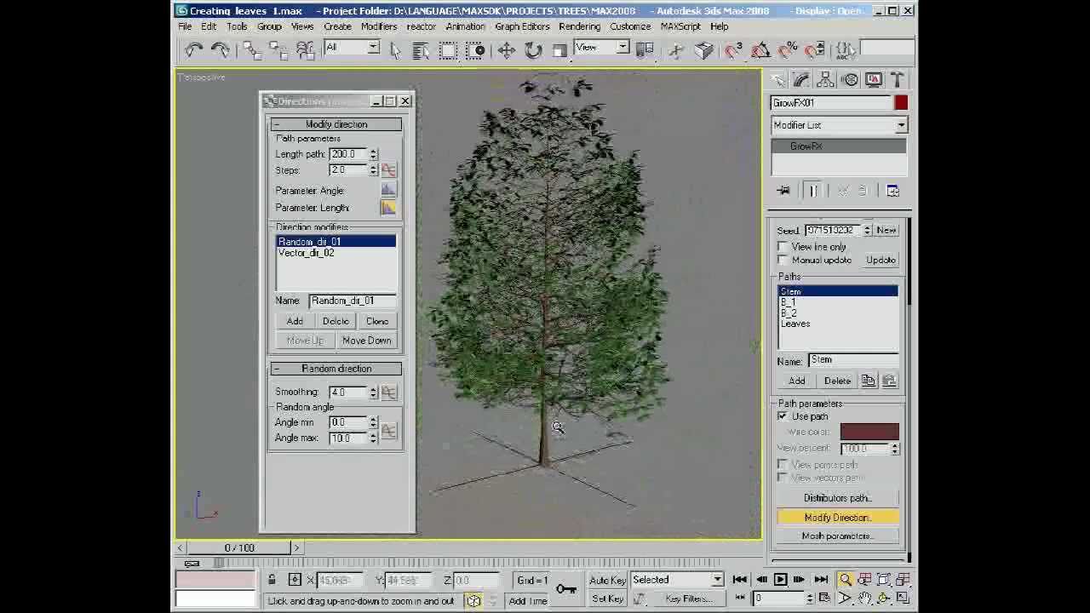Open the Select by Name dialog
Viewport: 1090px width, 613px height.
[421, 50]
